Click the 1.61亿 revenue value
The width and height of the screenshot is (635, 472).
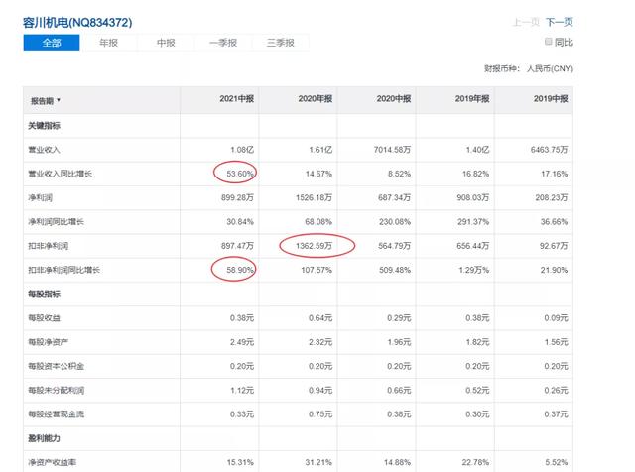click(x=320, y=150)
